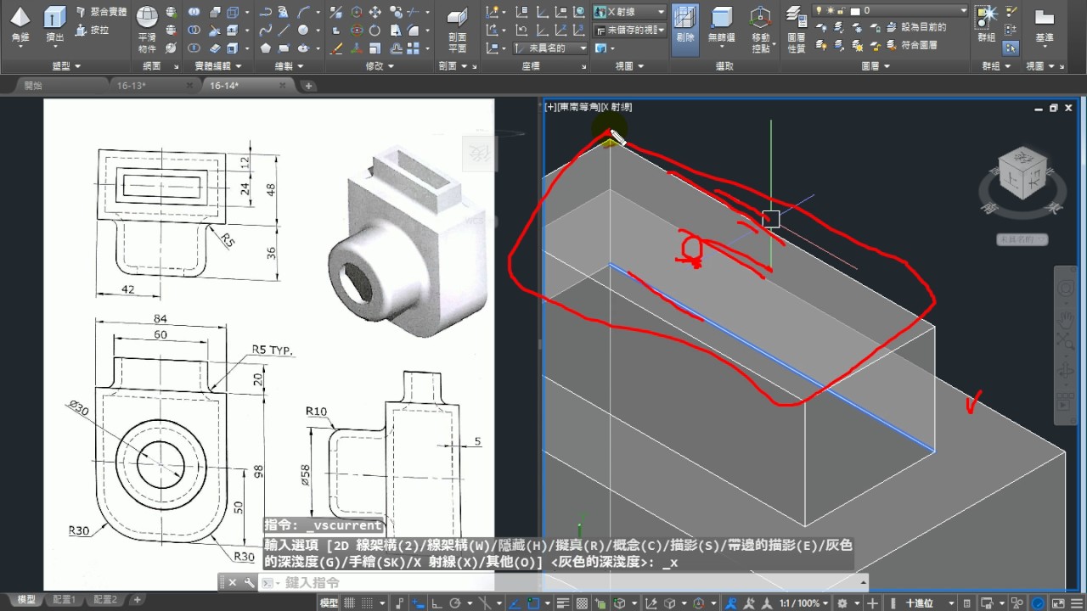The image size is (1087, 611).
Task: Close the command line window
Action: [x=233, y=582]
